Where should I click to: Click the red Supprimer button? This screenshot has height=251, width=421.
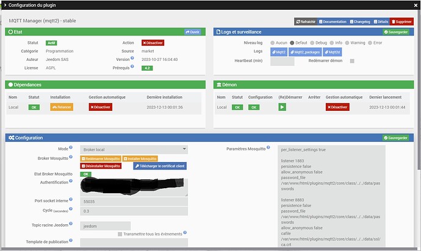[x=401, y=22]
